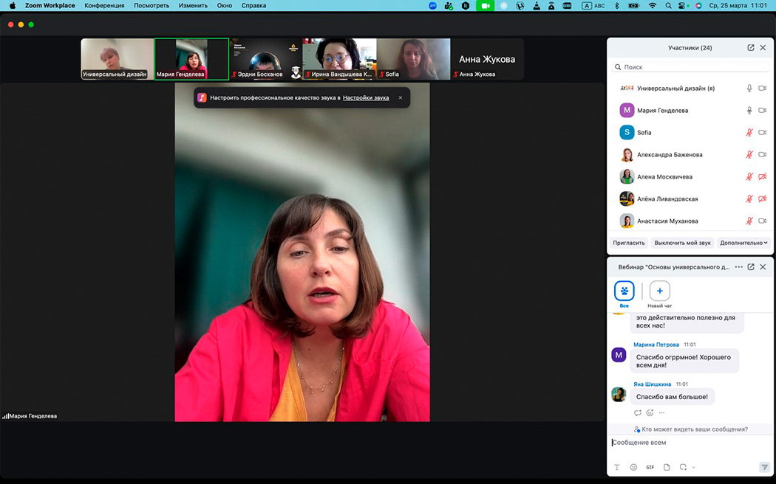
Task: Toggle Алена Москвичева's camera icon
Action: coord(763,177)
